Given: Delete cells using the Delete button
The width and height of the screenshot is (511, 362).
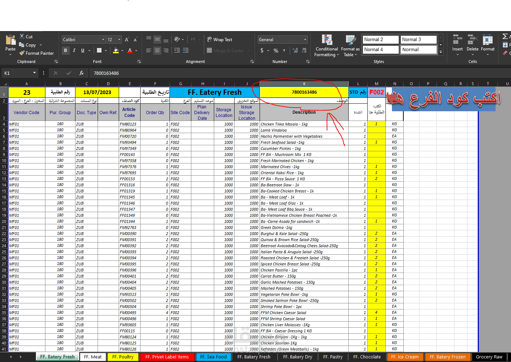Looking at the screenshot, I should click(472, 45).
